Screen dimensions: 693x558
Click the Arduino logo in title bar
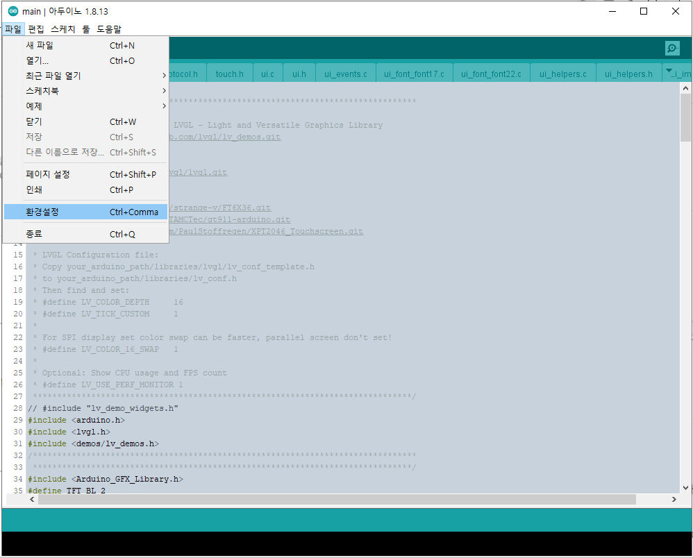click(x=13, y=12)
